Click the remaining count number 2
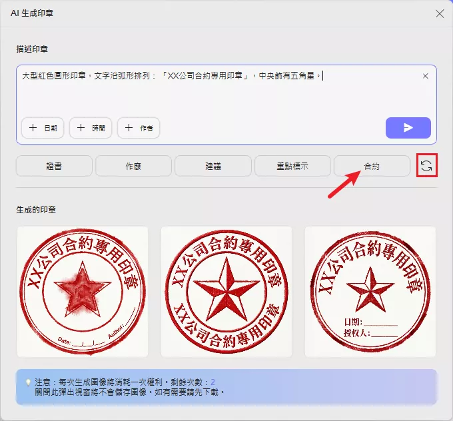The width and height of the screenshot is (453, 421). pos(213,382)
